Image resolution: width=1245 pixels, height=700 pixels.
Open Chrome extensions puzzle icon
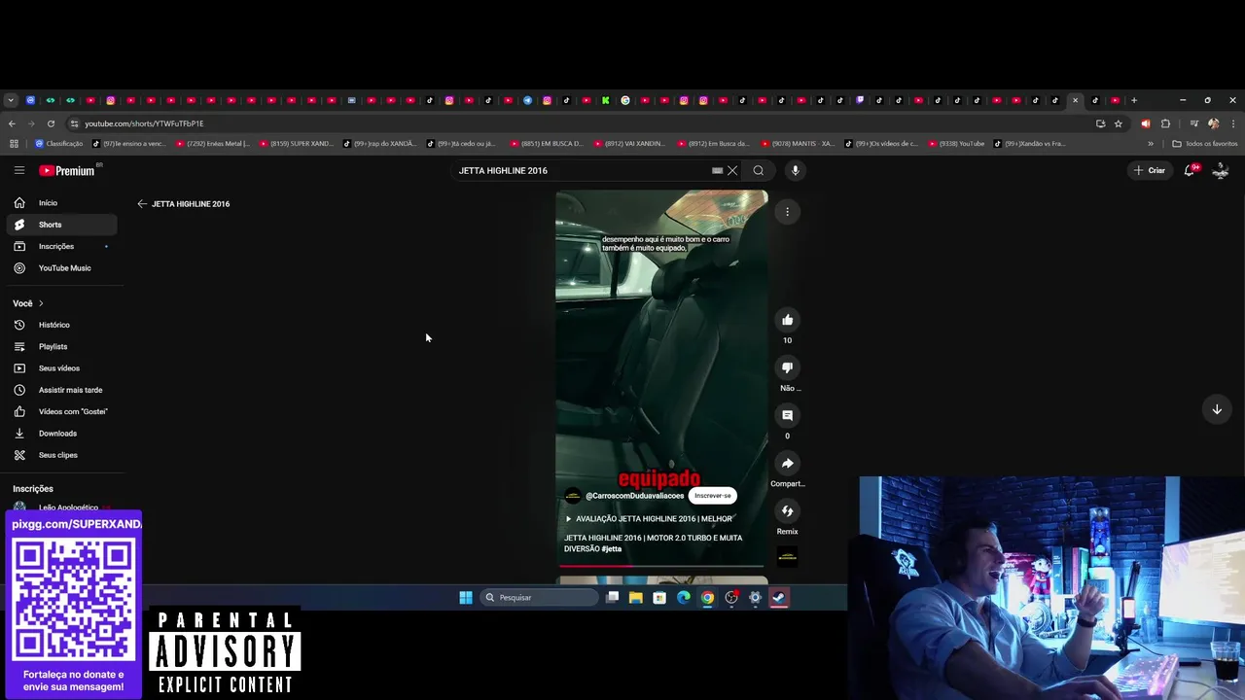pyautogui.click(x=1165, y=123)
